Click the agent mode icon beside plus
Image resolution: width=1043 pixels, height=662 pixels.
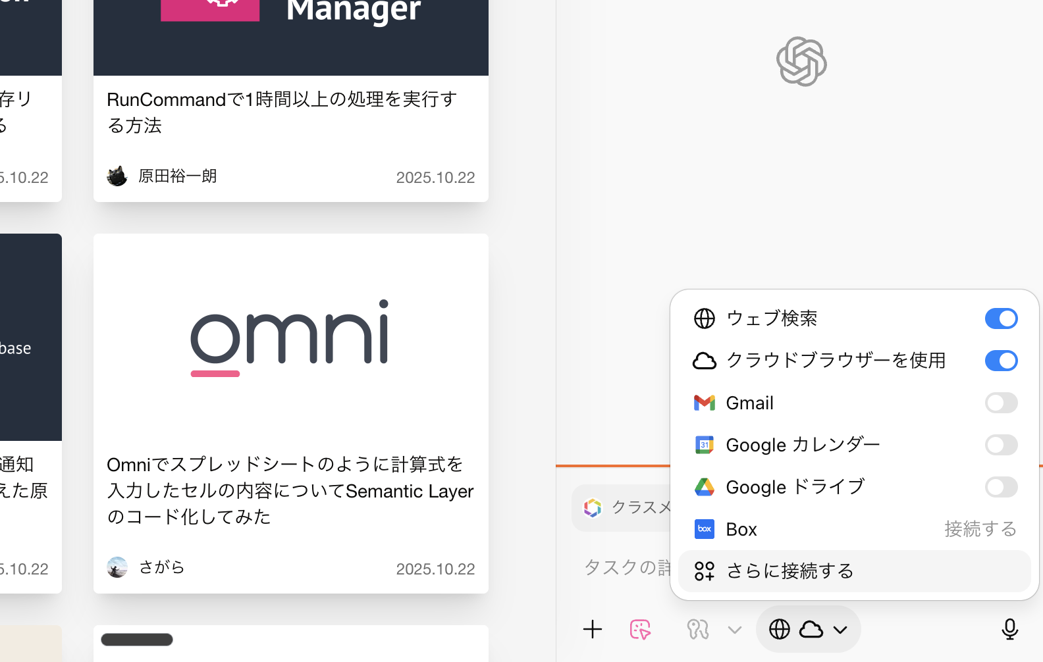point(698,630)
